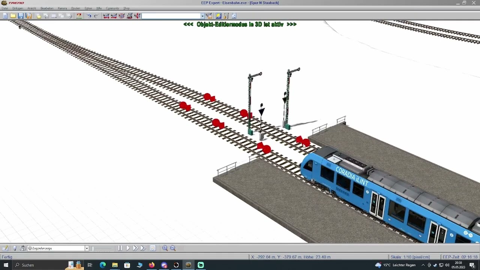Show hidden system tray icons
480x270 pixels.
click(423, 265)
